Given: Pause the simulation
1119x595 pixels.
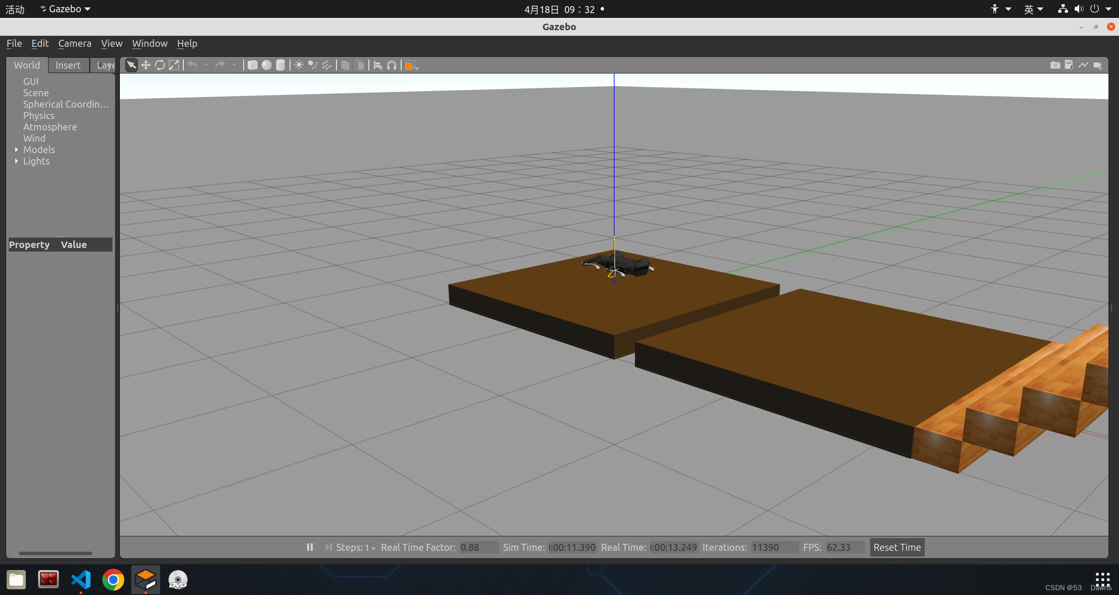Looking at the screenshot, I should pyautogui.click(x=310, y=547).
